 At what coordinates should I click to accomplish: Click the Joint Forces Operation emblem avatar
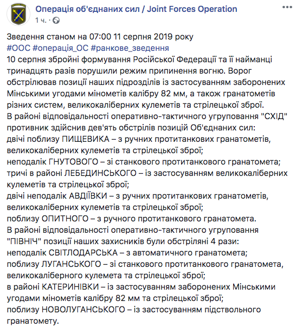click(x=18, y=15)
